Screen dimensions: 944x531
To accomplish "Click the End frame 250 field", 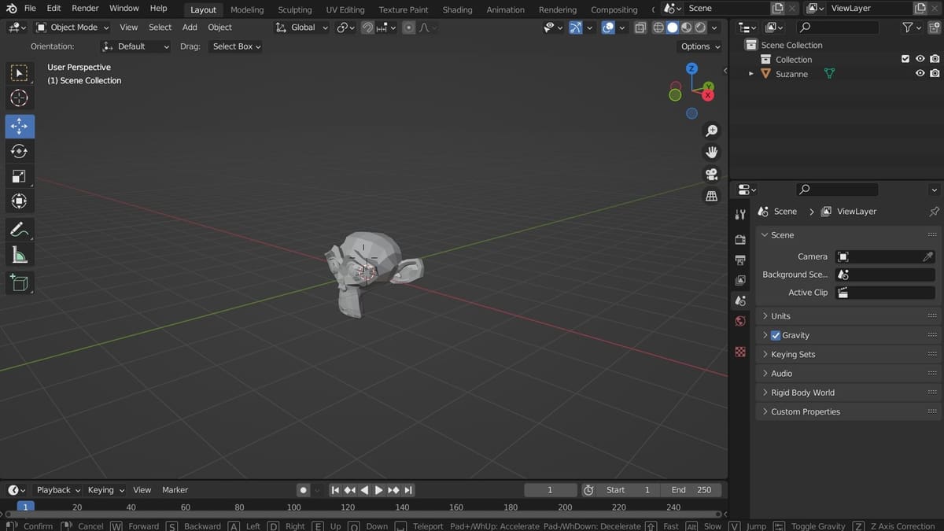I will pos(691,490).
